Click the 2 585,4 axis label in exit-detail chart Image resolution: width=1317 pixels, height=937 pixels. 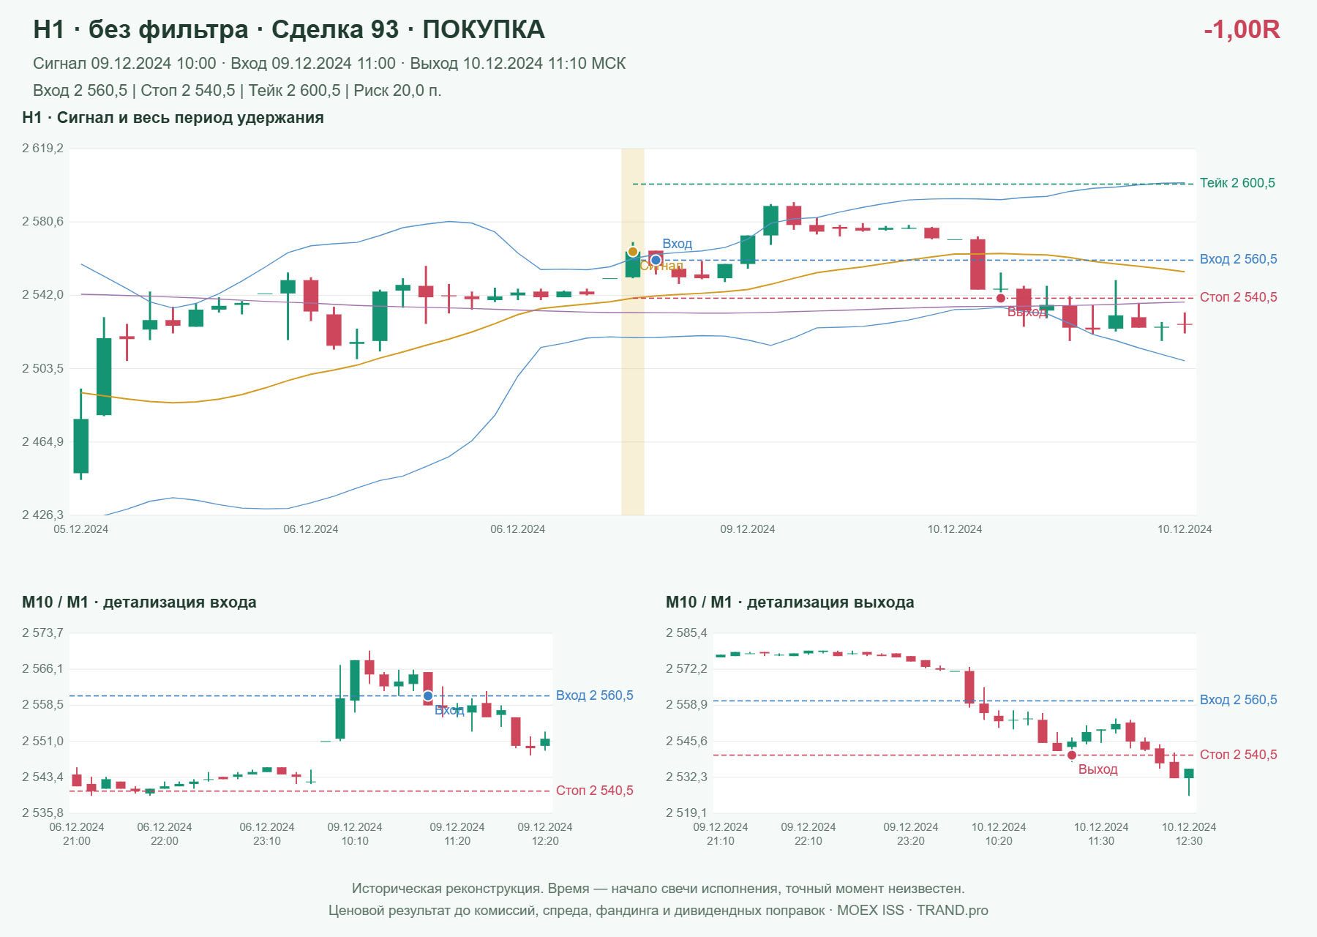coord(686,633)
